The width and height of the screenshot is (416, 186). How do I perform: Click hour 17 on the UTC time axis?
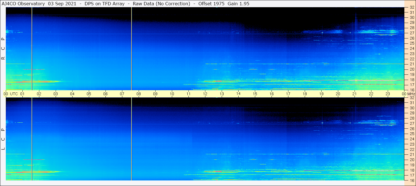[x=288, y=94]
